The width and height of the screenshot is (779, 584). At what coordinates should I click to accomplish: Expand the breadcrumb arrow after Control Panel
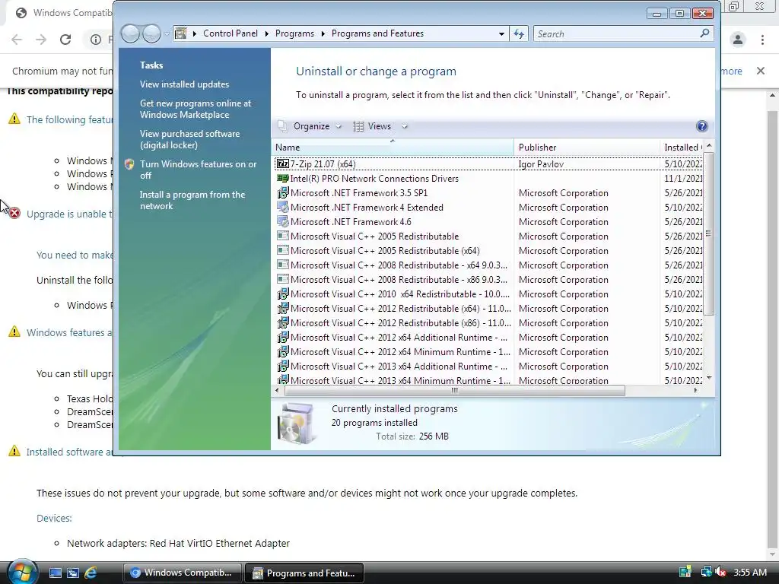[x=266, y=33]
